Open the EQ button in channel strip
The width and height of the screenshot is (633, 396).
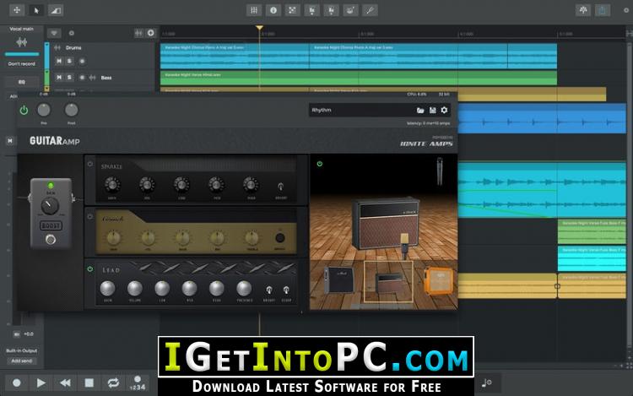(22, 82)
